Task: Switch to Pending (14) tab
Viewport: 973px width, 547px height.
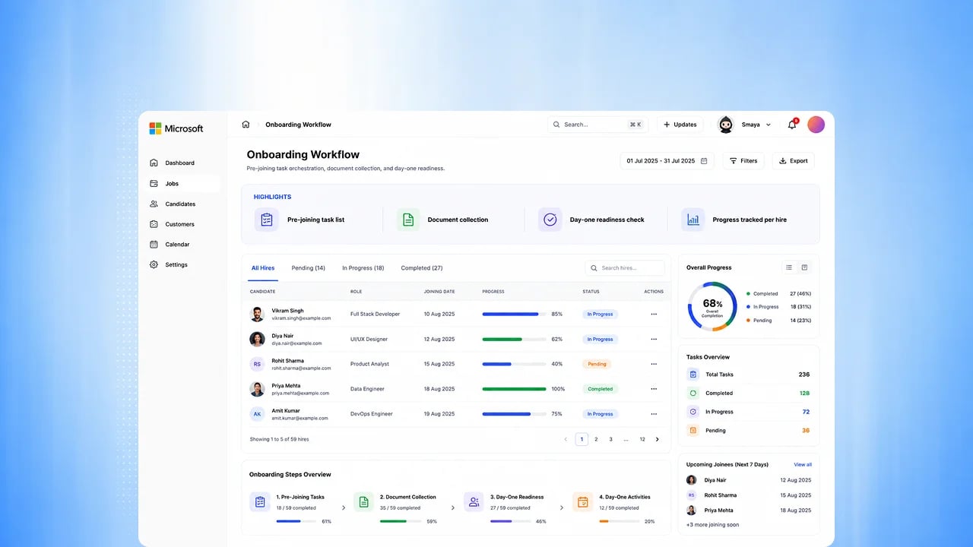Action: click(308, 268)
